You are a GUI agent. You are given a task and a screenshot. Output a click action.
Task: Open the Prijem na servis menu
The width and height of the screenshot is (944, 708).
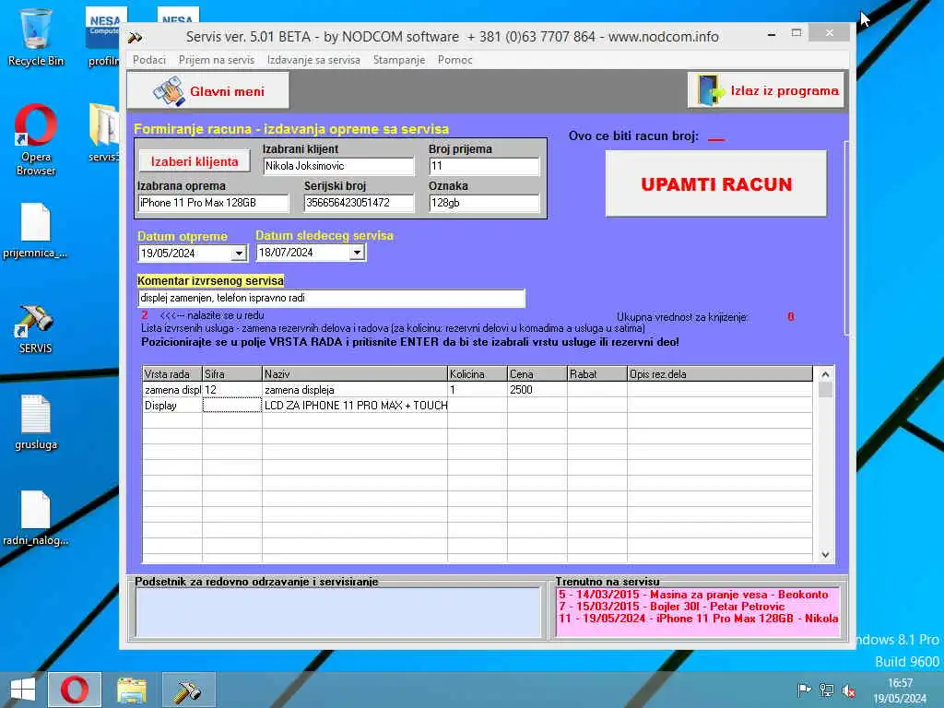click(x=216, y=60)
